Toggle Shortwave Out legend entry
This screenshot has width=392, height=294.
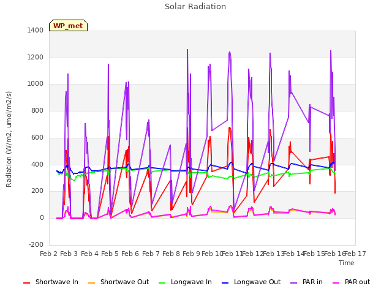[118, 282]
